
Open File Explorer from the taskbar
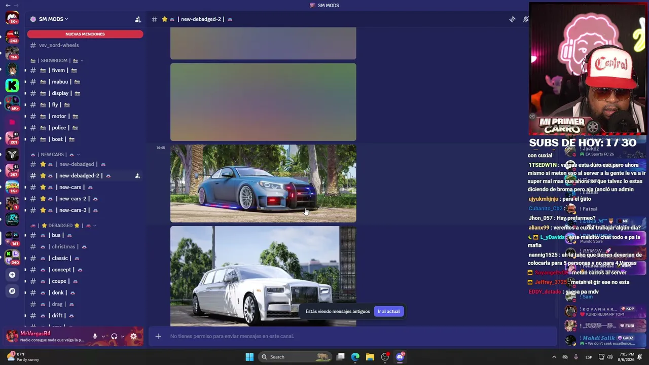click(x=370, y=357)
